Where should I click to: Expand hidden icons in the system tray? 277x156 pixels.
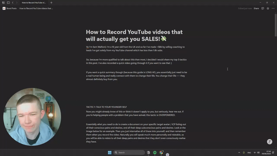click(239, 152)
